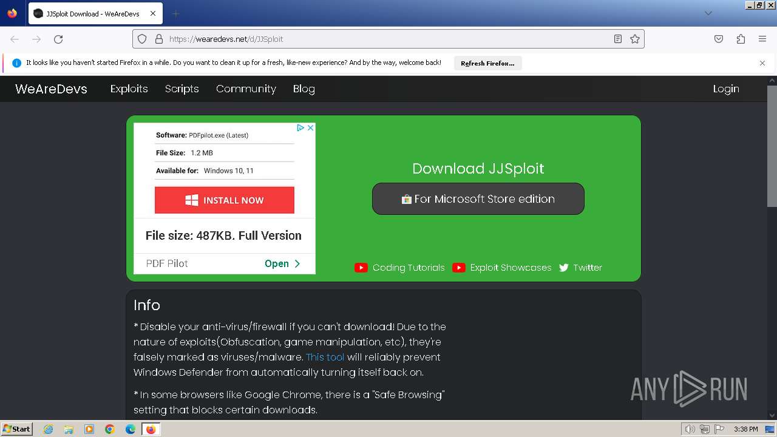This screenshot has height=437, width=777.
Task: Open the Twitter link
Action: point(580,268)
